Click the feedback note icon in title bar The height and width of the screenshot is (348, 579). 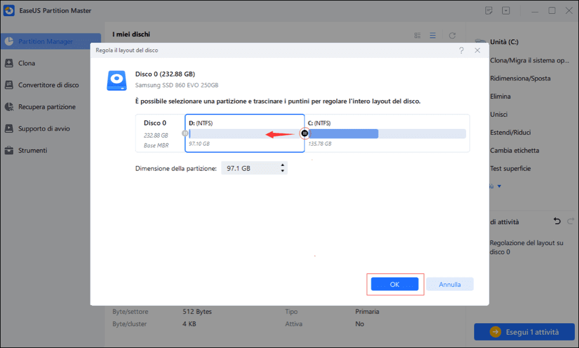489,10
